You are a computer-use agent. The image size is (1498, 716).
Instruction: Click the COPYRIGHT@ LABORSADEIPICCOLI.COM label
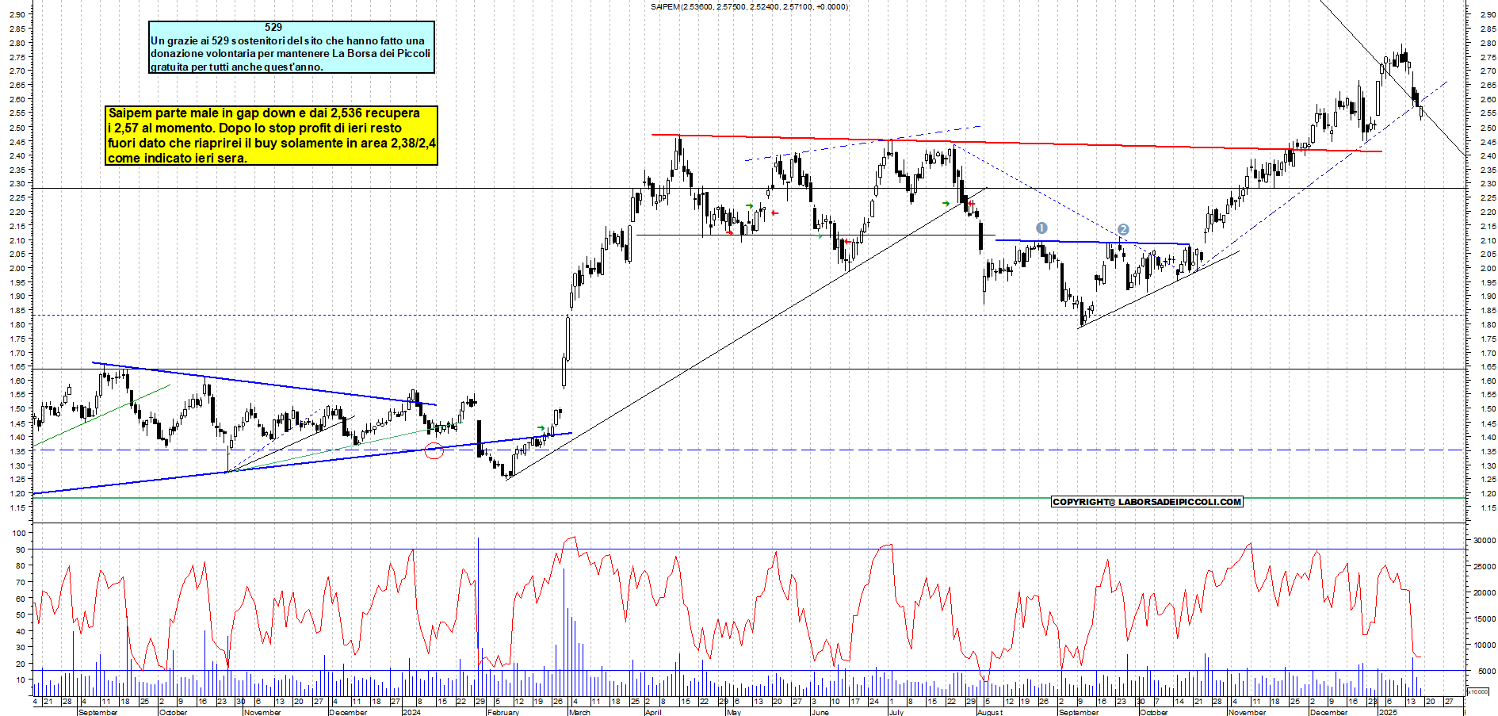click(x=1147, y=502)
